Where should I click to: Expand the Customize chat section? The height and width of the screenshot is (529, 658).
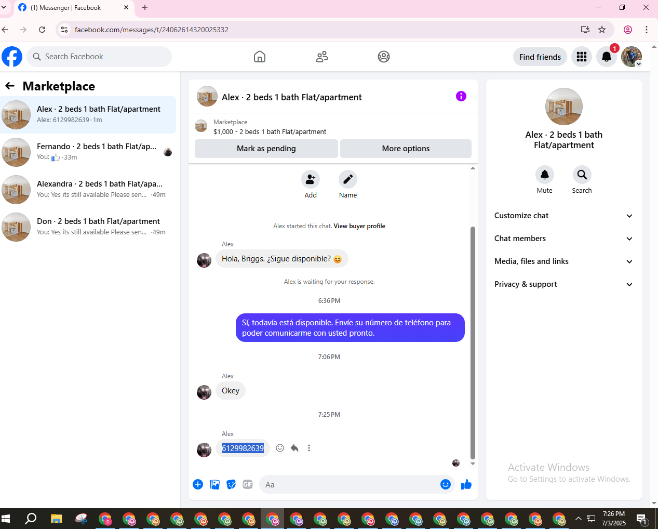pos(563,216)
